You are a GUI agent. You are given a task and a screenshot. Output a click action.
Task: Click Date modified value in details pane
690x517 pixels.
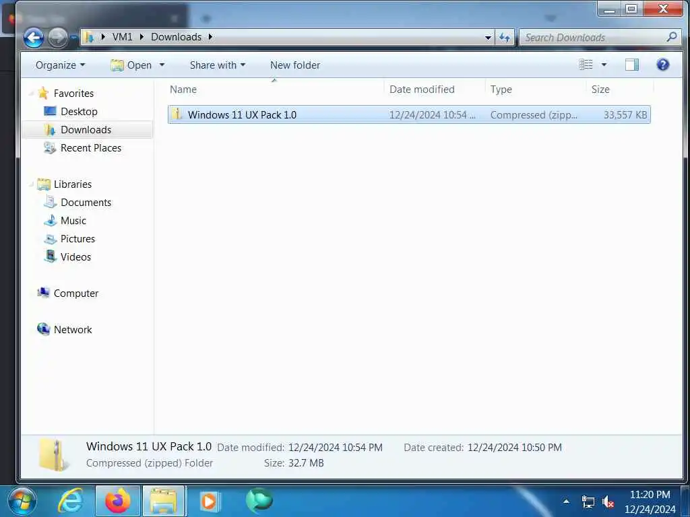point(336,448)
